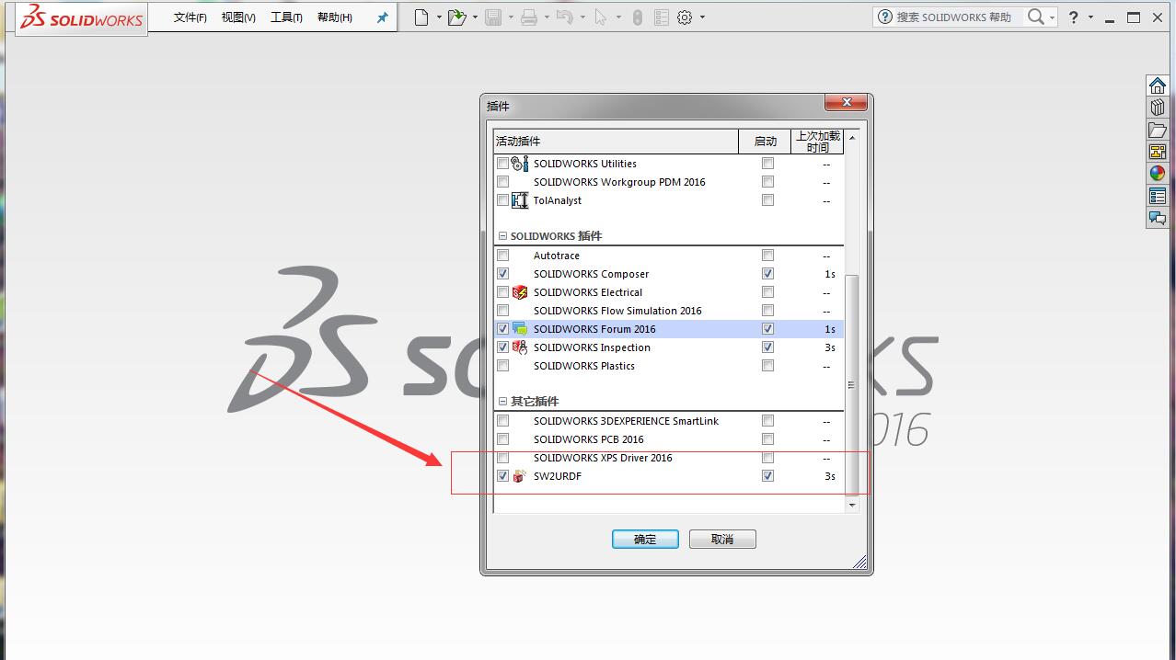Open the Print dropdown arrow
The height and width of the screenshot is (660, 1176).
pos(547,17)
